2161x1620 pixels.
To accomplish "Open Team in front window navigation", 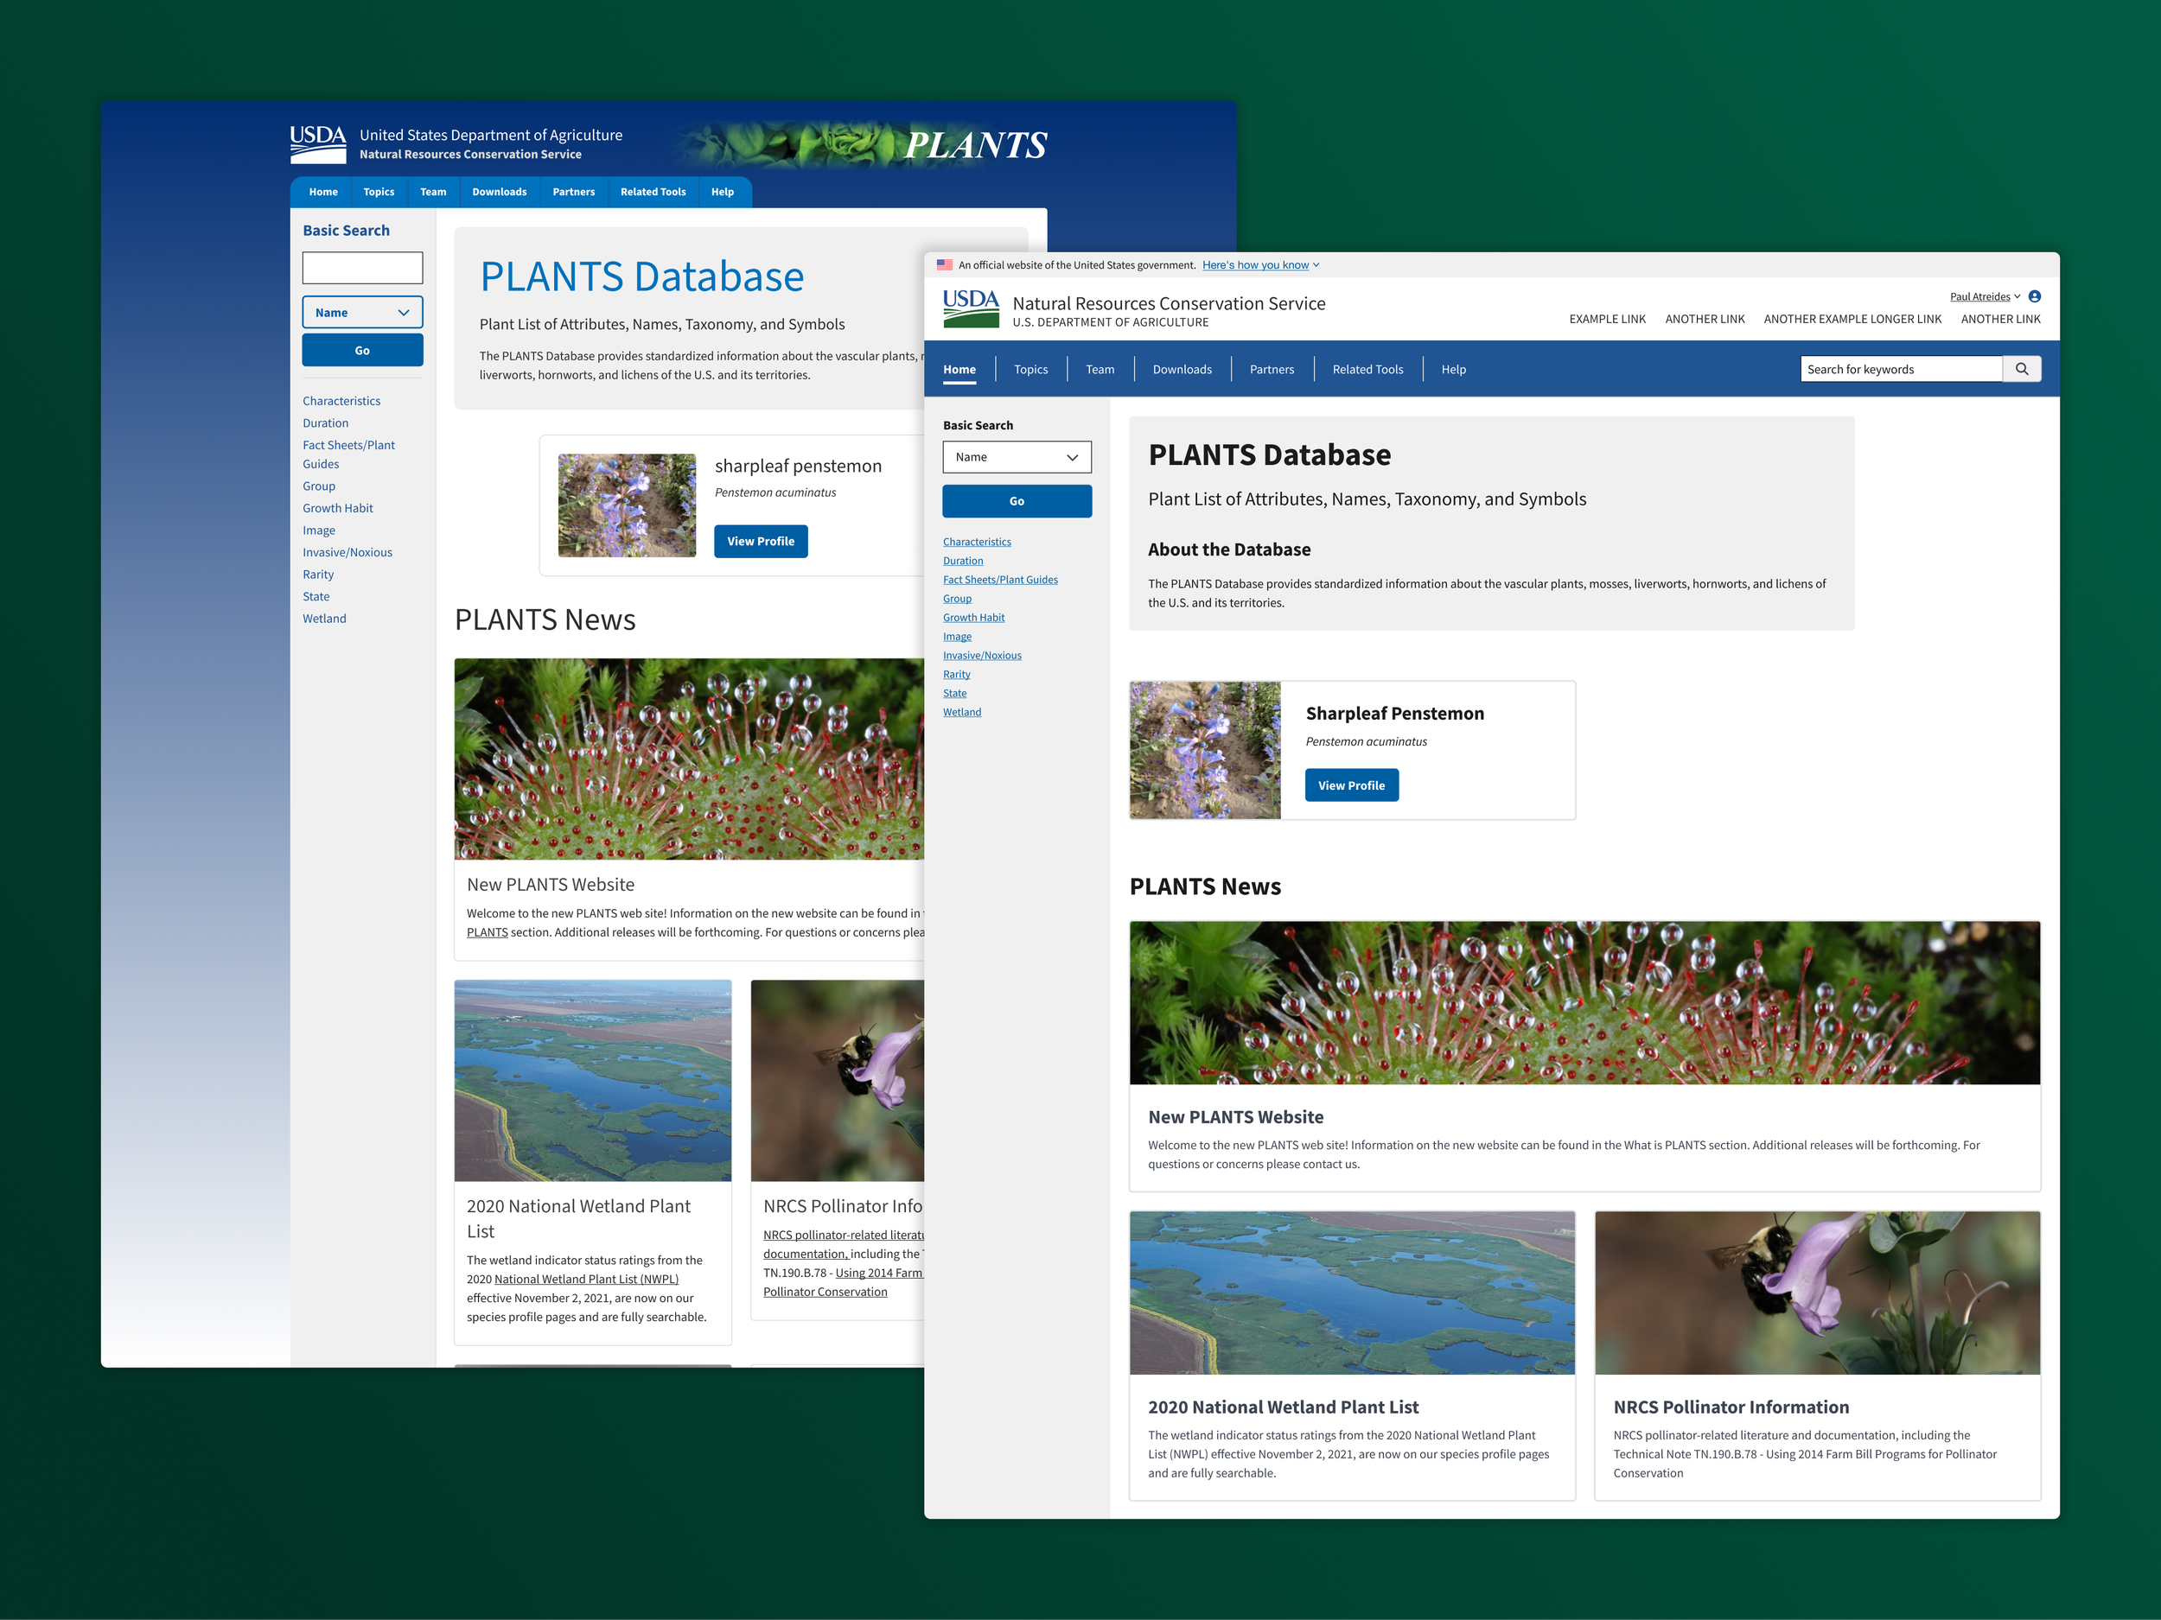I will (1100, 369).
